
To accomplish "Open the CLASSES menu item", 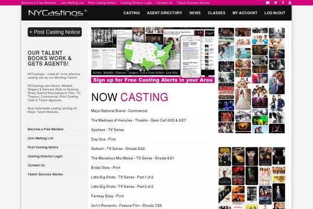I will [216, 13].
